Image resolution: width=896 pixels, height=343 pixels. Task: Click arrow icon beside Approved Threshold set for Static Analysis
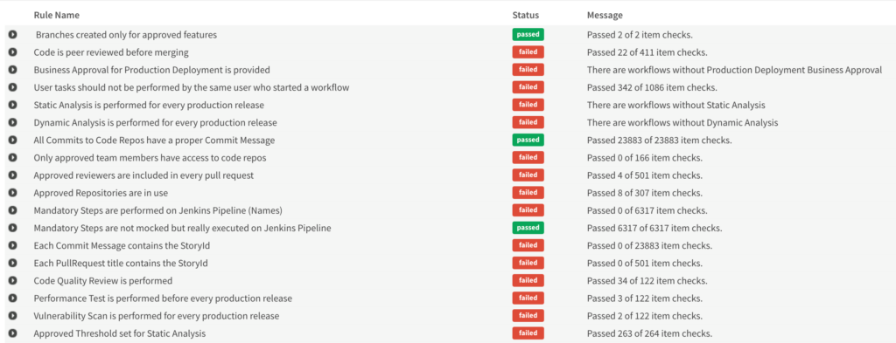click(x=12, y=333)
